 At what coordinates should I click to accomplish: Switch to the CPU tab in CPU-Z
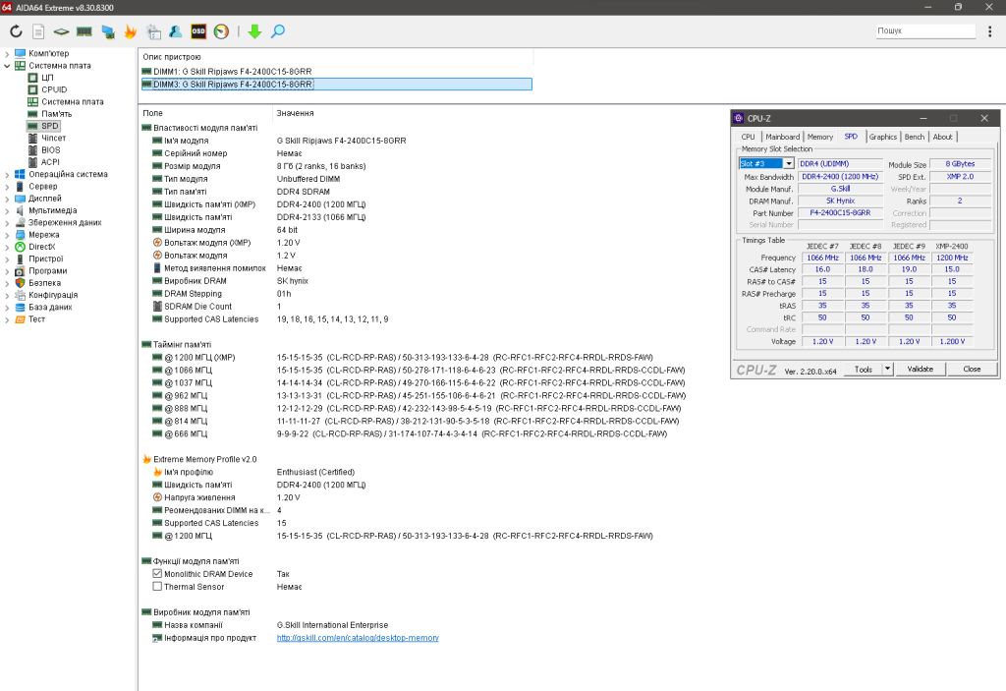tap(748, 137)
